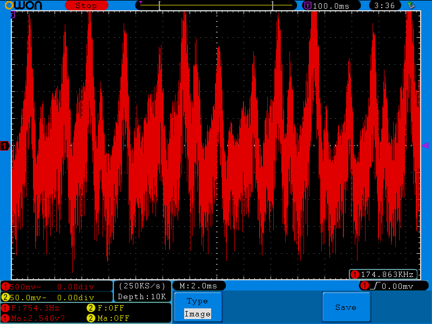Click the purple trigger level arrow
Viewport: 432px width, 324px height.
click(x=426, y=145)
